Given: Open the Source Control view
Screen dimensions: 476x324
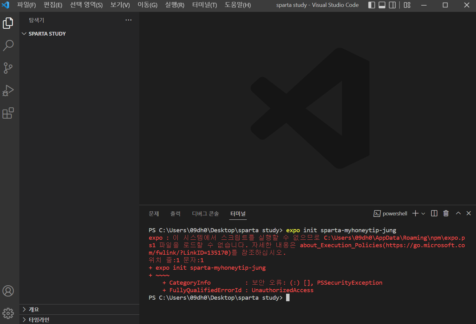Looking at the screenshot, I should [8, 68].
